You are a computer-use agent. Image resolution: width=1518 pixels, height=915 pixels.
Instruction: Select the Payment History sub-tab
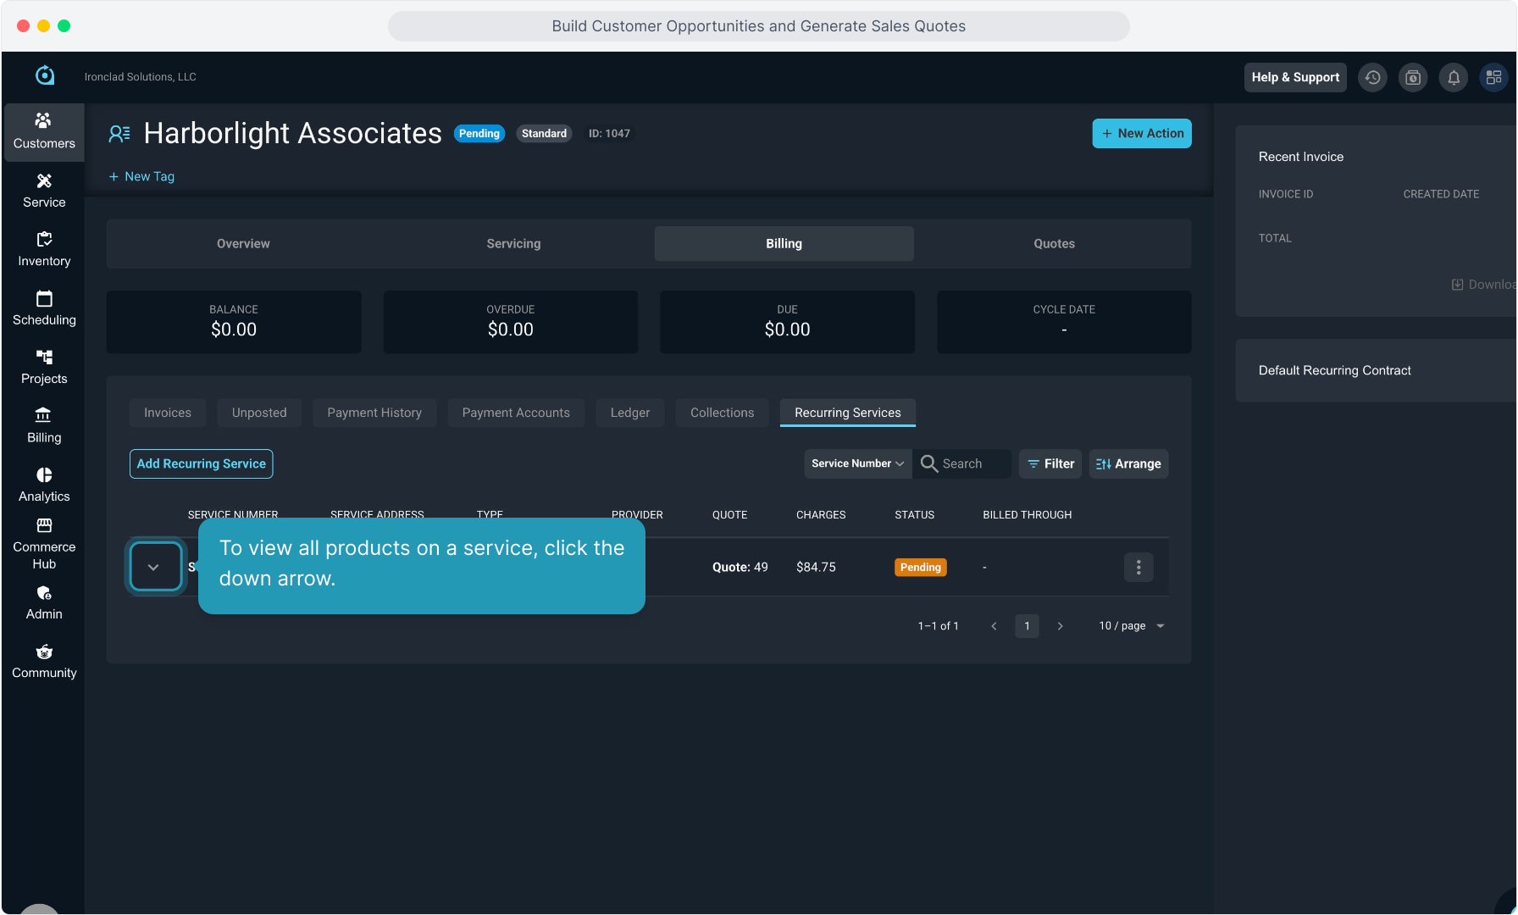374,413
